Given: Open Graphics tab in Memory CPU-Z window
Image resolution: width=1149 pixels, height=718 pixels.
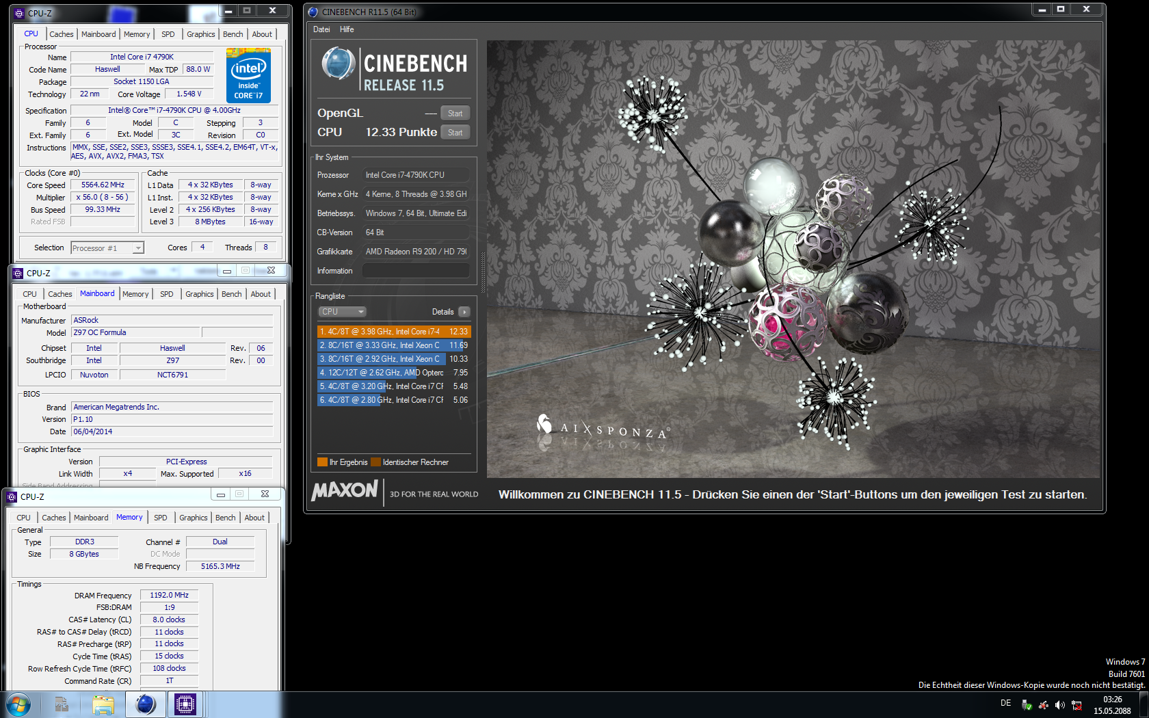Looking at the screenshot, I should coord(194,518).
